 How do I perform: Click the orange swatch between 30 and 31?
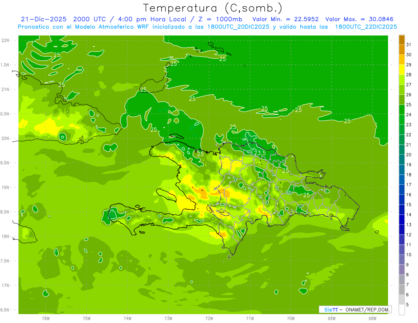[402, 49]
